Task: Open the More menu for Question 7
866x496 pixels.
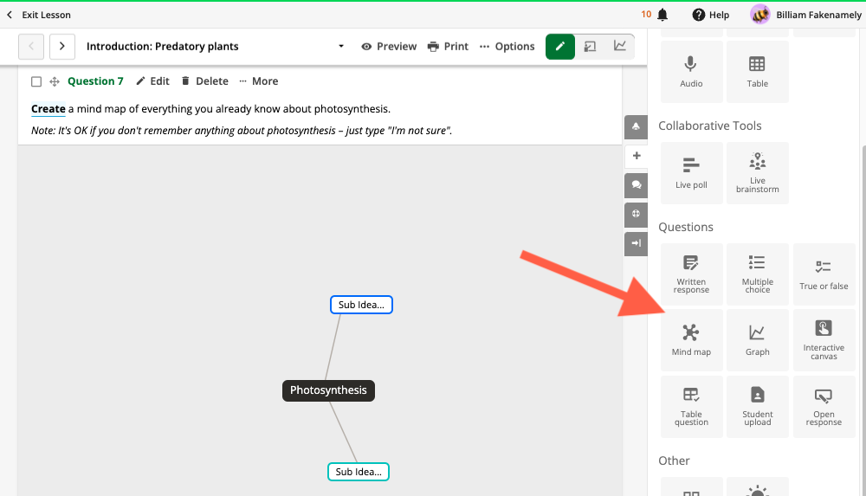Action: (258, 81)
